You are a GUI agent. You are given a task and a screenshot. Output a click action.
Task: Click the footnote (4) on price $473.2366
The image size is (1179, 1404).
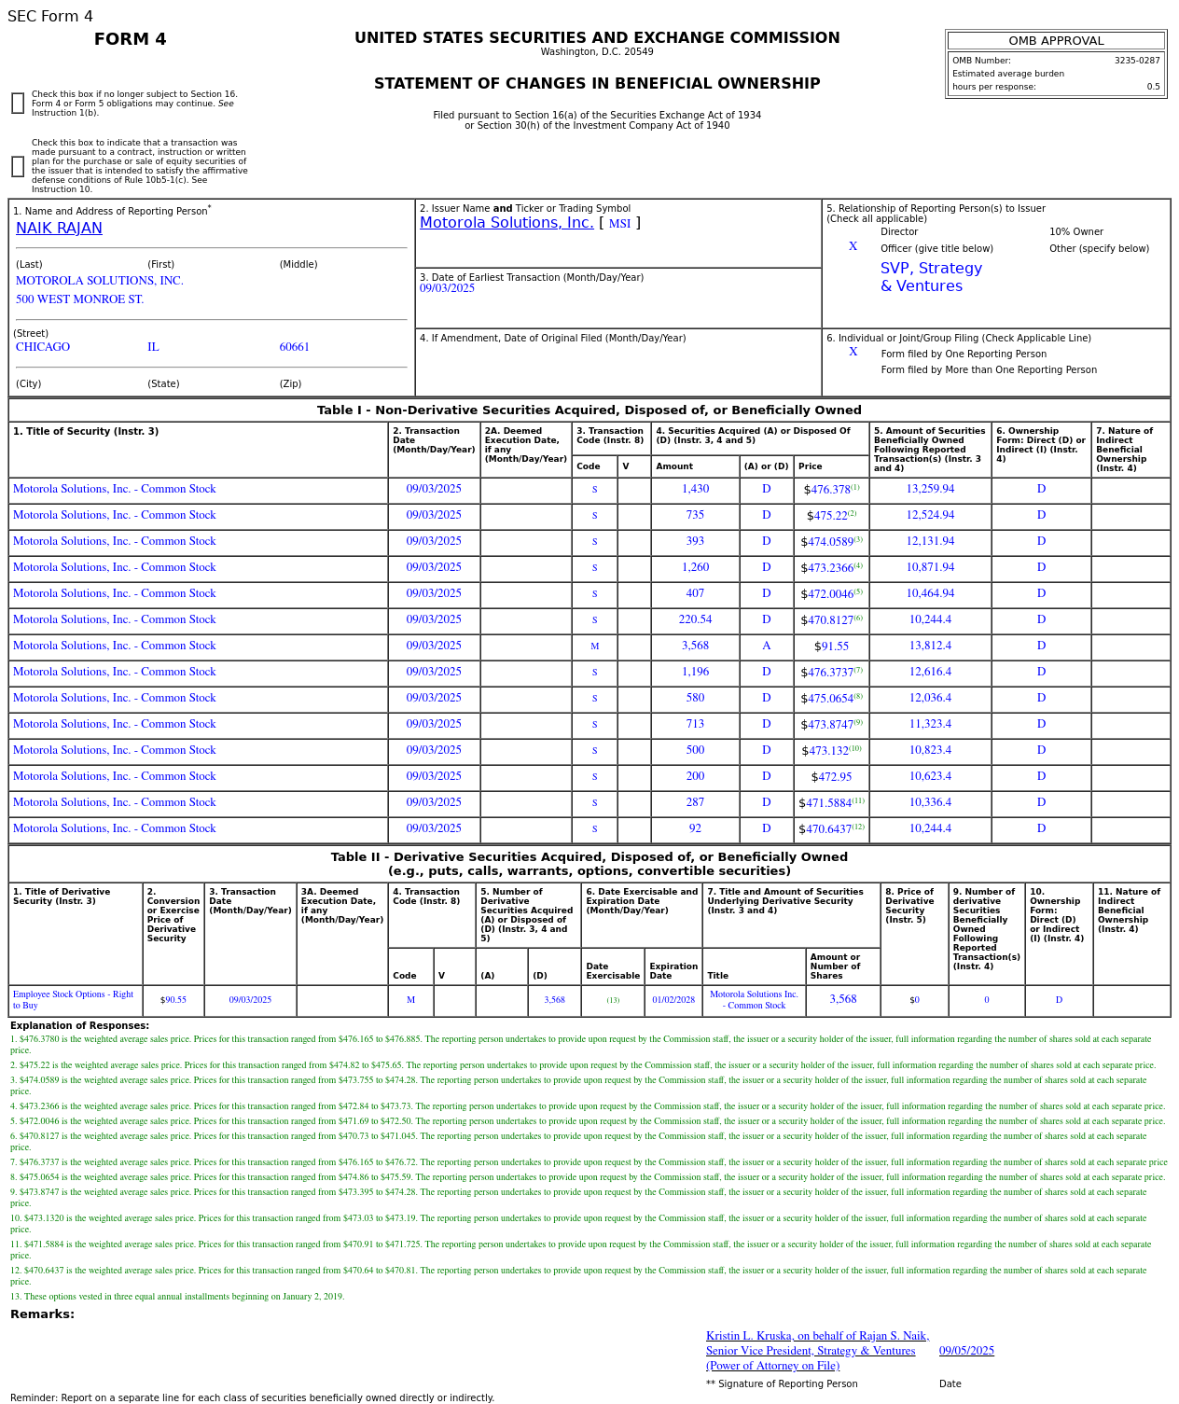click(x=858, y=565)
